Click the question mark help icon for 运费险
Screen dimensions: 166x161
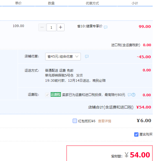[x=133, y=95]
